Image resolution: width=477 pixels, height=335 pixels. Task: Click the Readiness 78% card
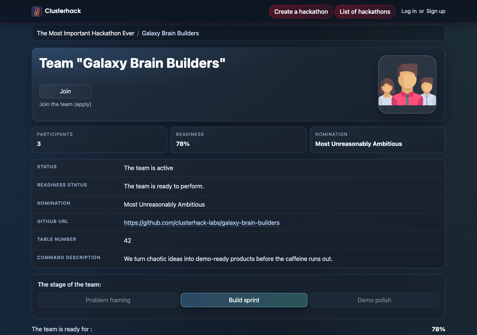238,140
